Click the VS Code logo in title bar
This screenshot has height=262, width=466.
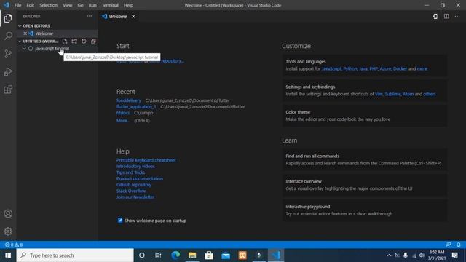click(7, 5)
